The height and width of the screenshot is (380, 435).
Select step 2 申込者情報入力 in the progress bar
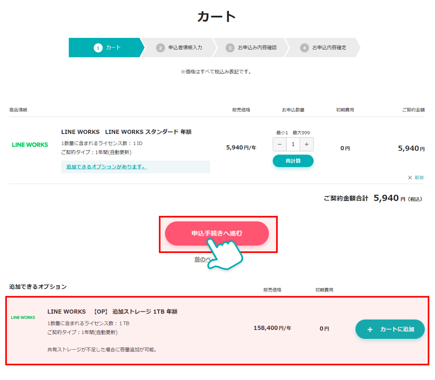[x=179, y=48]
